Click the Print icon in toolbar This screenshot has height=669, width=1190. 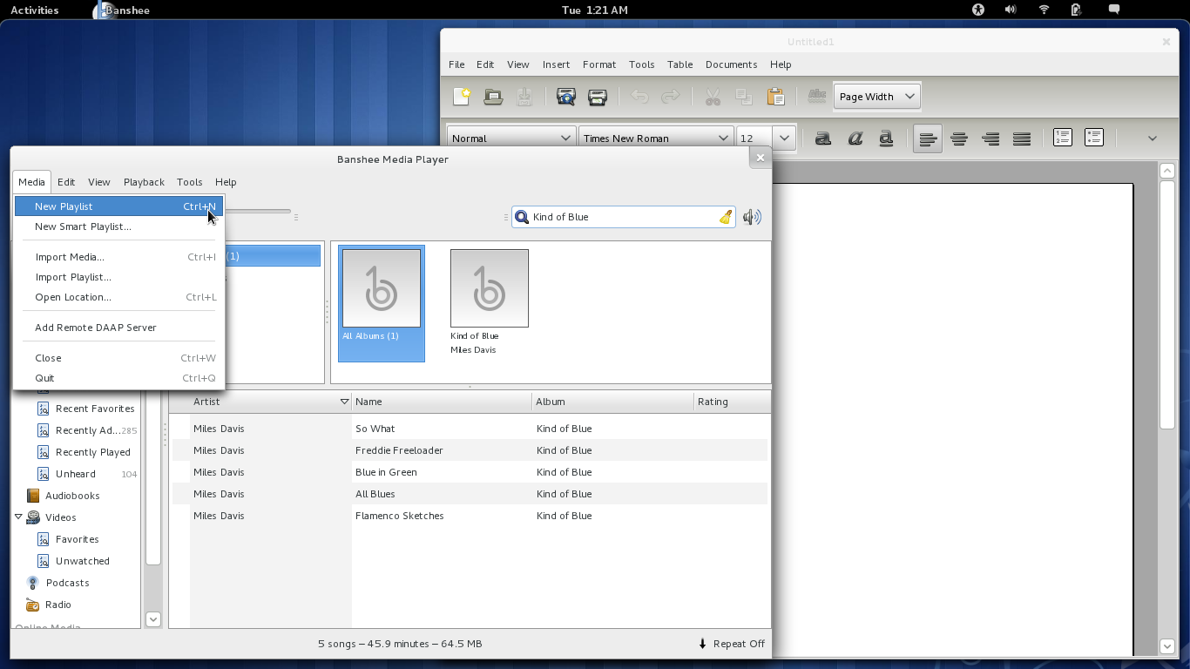[598, 97]
